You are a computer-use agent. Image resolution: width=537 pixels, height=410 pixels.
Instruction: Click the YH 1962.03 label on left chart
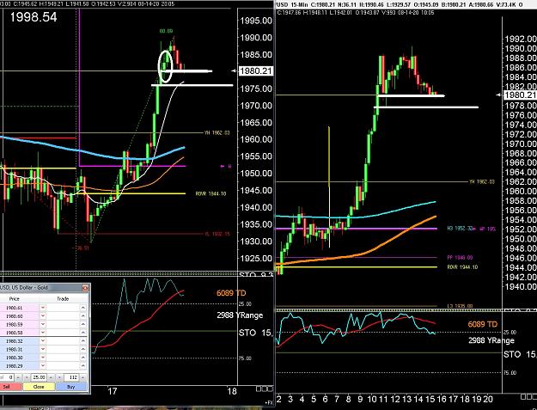[x=217, y=132]
